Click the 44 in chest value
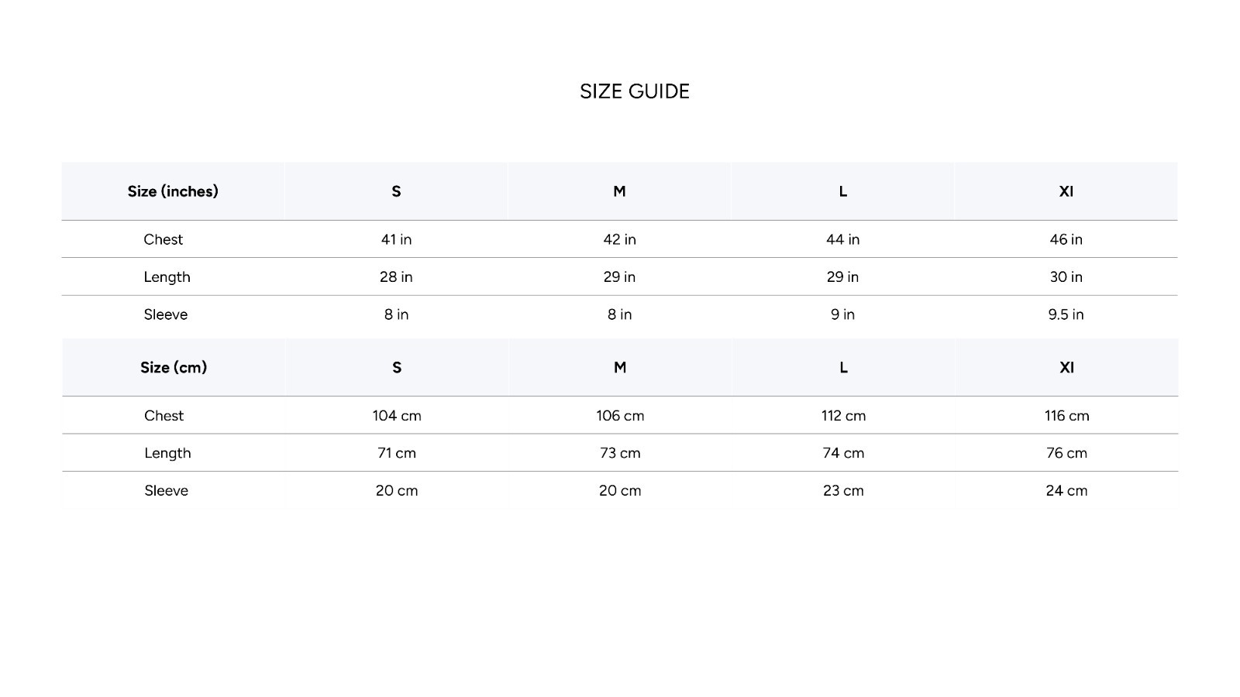The width and height of the screenshot is (1240, 697). (842, 239)
